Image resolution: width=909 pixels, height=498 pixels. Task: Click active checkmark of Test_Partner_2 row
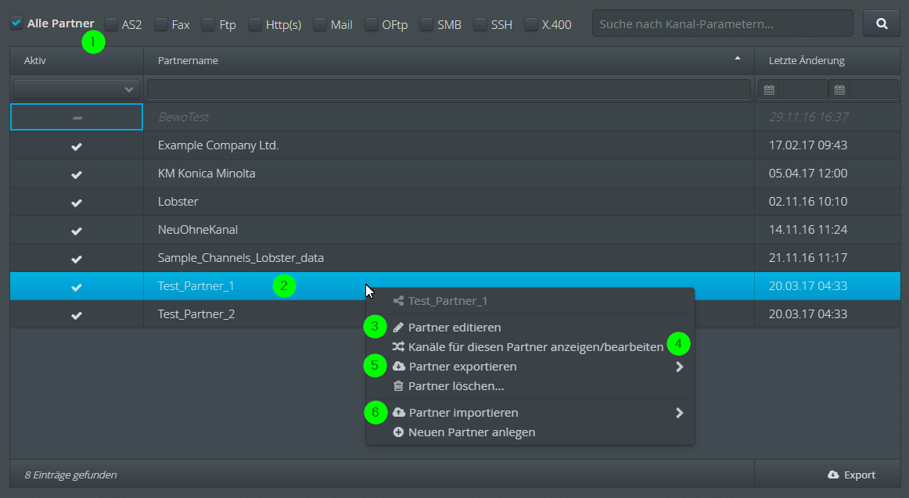point(77,315)
